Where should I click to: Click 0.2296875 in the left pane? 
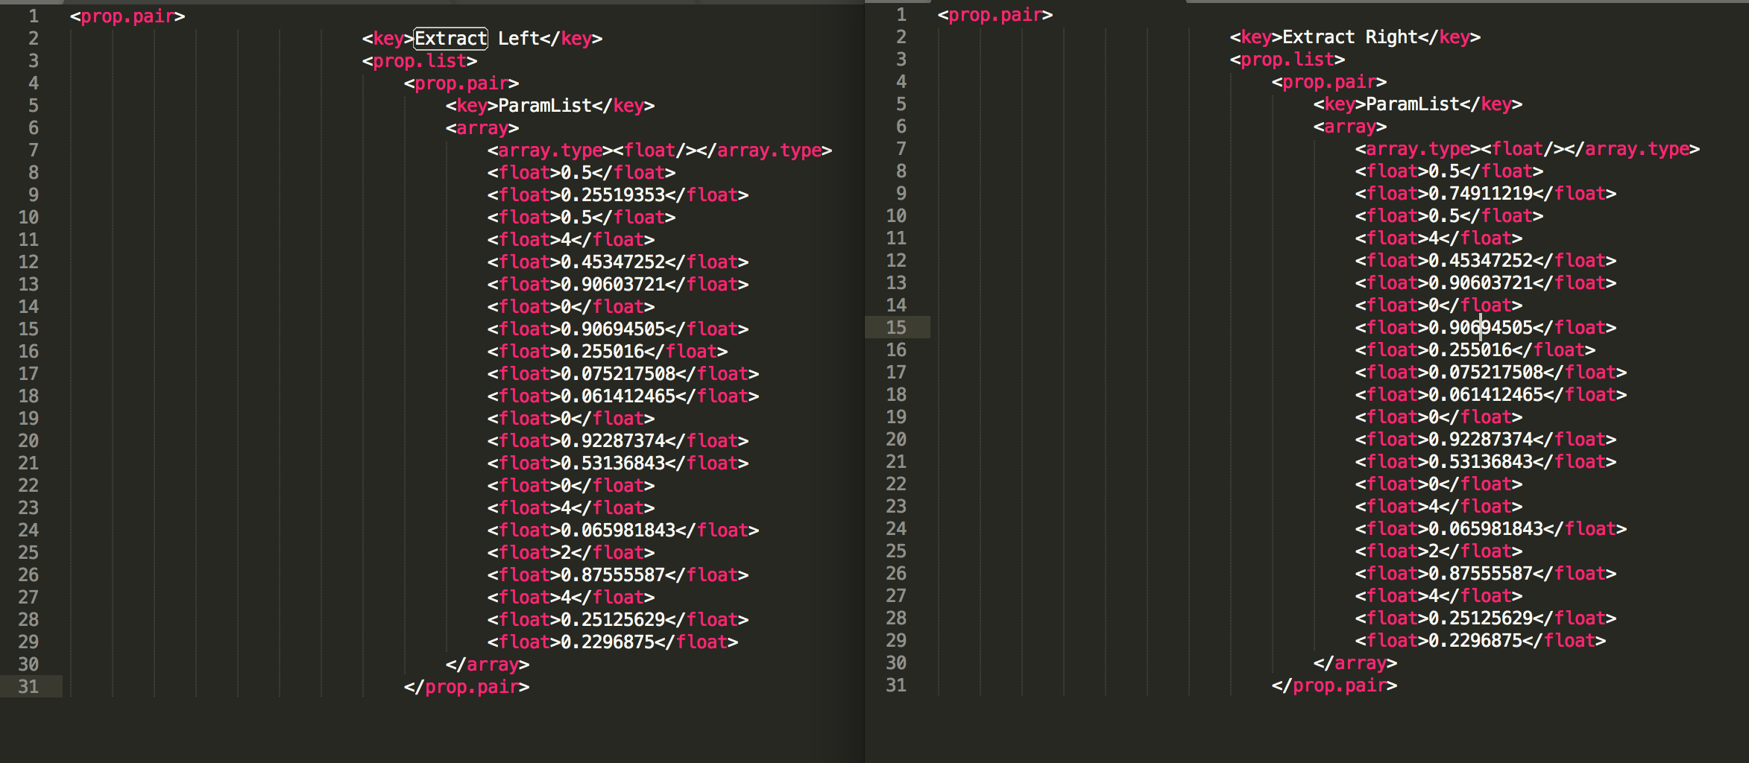608,642
